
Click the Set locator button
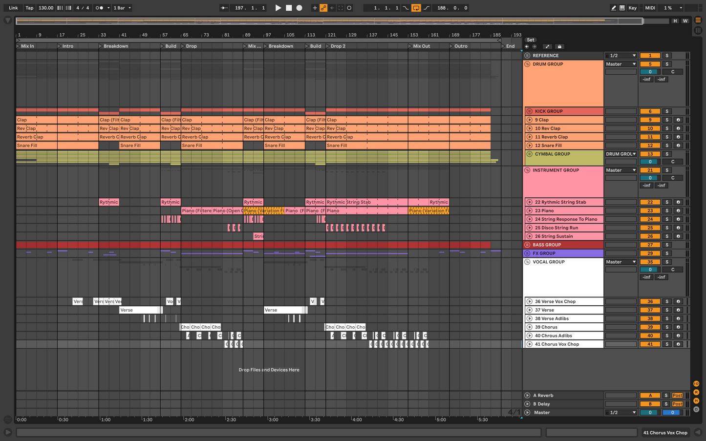tap(531, 40)
